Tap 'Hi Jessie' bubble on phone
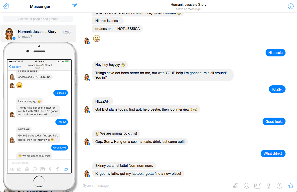 61,93
